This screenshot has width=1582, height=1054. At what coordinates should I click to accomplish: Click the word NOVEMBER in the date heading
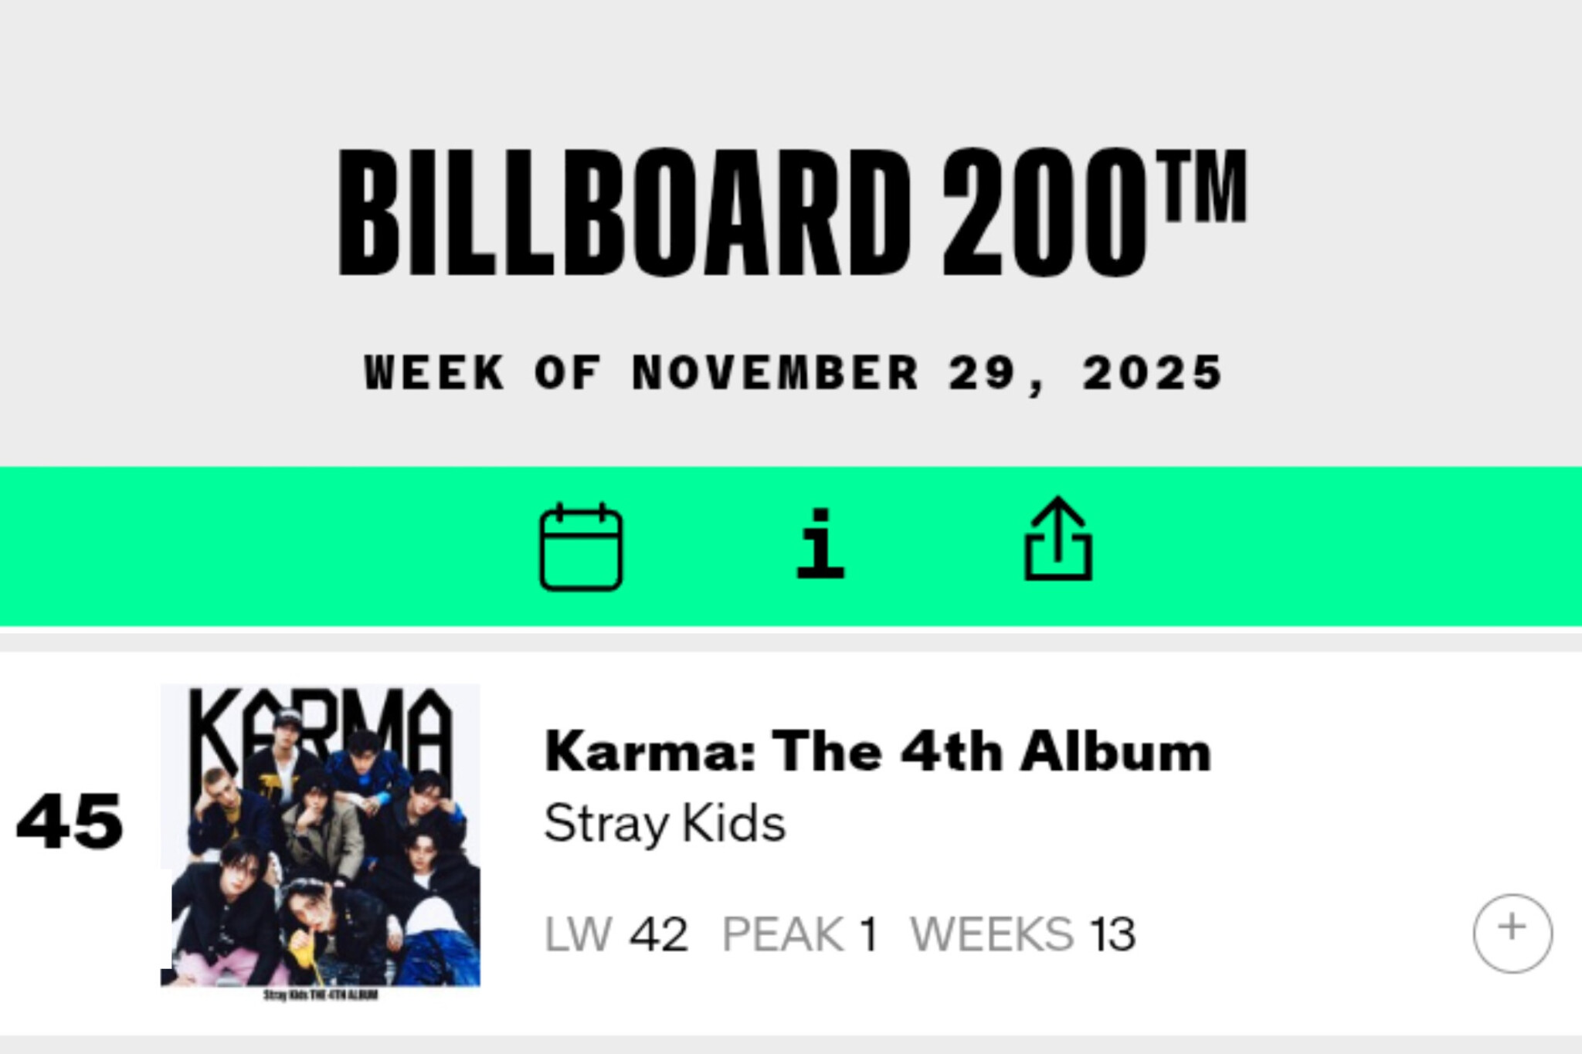[x=775, y=373]
